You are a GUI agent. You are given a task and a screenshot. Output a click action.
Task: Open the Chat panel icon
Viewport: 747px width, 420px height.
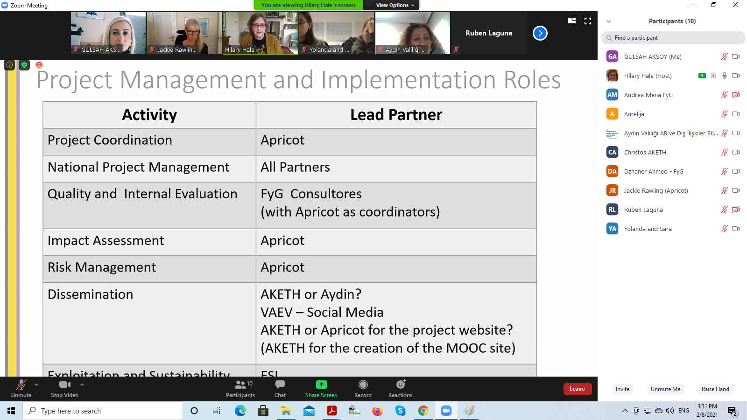[x=280, y=385]
